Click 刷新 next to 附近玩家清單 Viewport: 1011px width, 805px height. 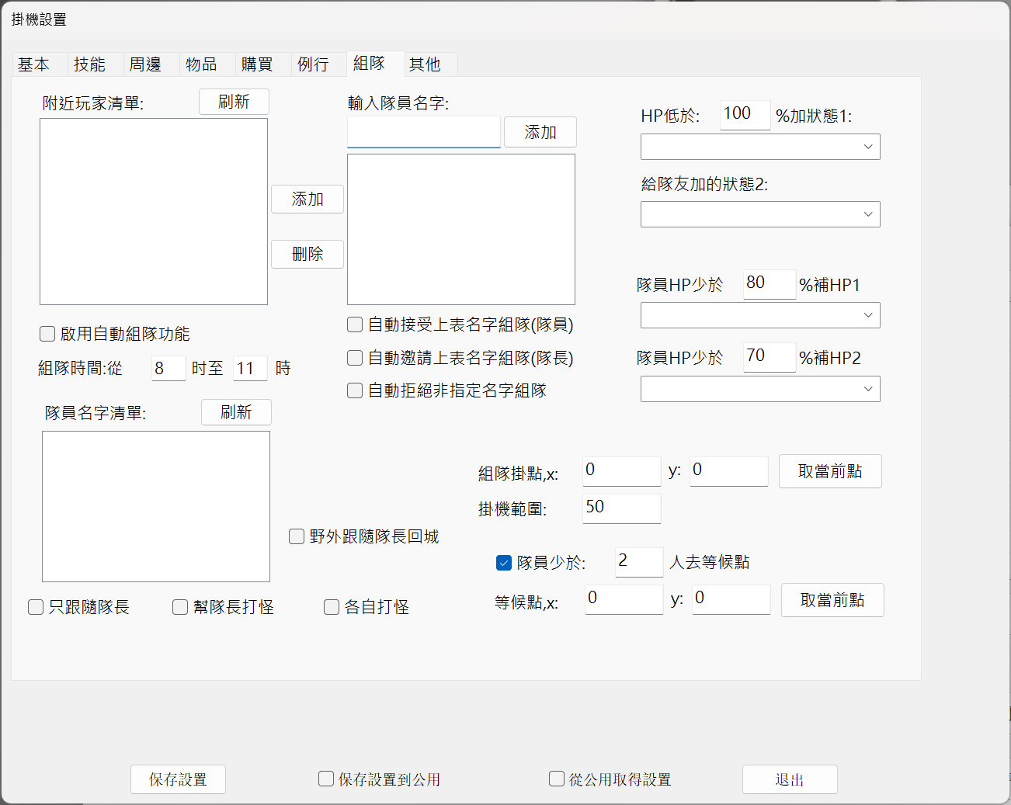[x=234, y=102]
